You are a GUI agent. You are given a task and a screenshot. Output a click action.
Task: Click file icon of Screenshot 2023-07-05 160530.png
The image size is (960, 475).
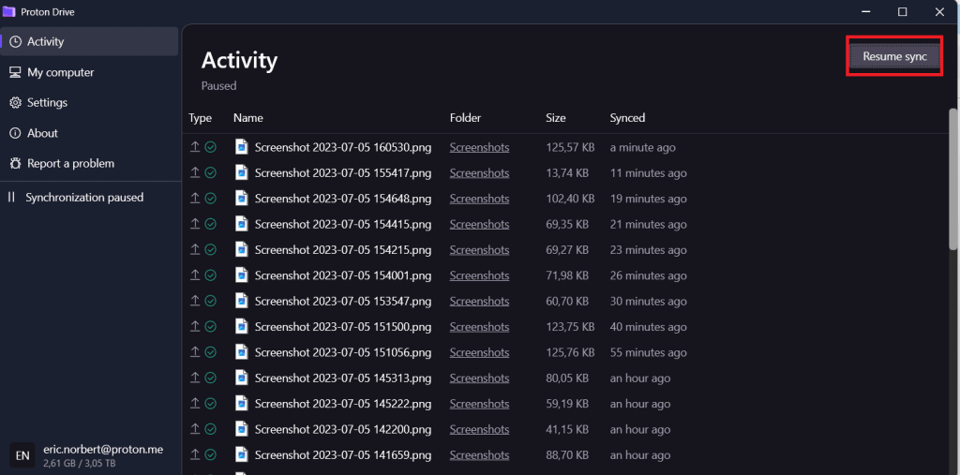[x=242, y=147]
